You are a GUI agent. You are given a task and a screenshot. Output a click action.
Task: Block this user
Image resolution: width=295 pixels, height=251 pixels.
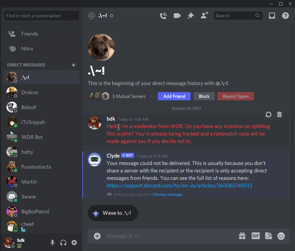[x=204, y=96]
